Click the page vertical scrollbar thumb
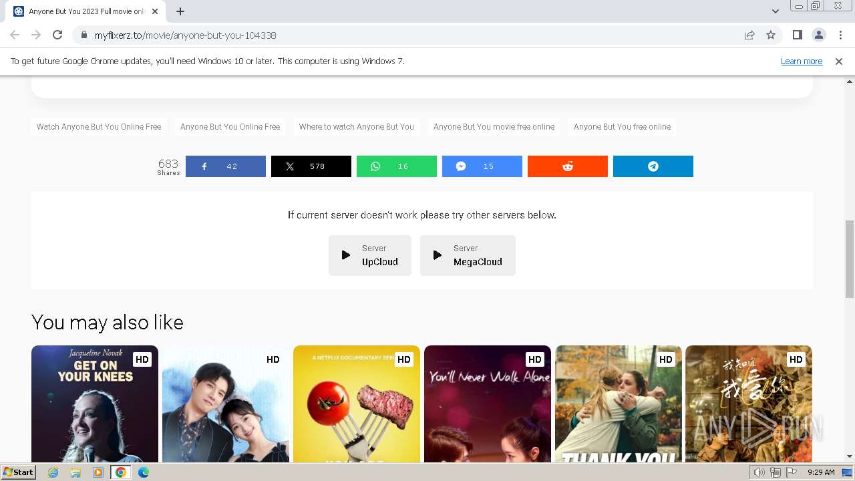Screen dimensions: 855x481 850,259
